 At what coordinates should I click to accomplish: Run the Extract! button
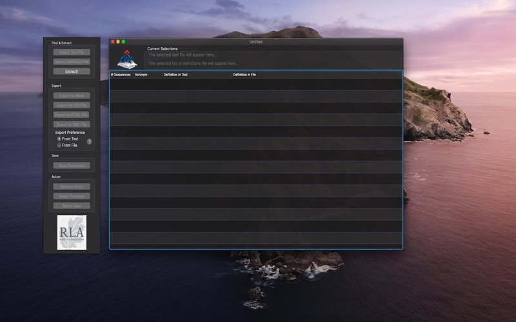click(x=72, y=71)
